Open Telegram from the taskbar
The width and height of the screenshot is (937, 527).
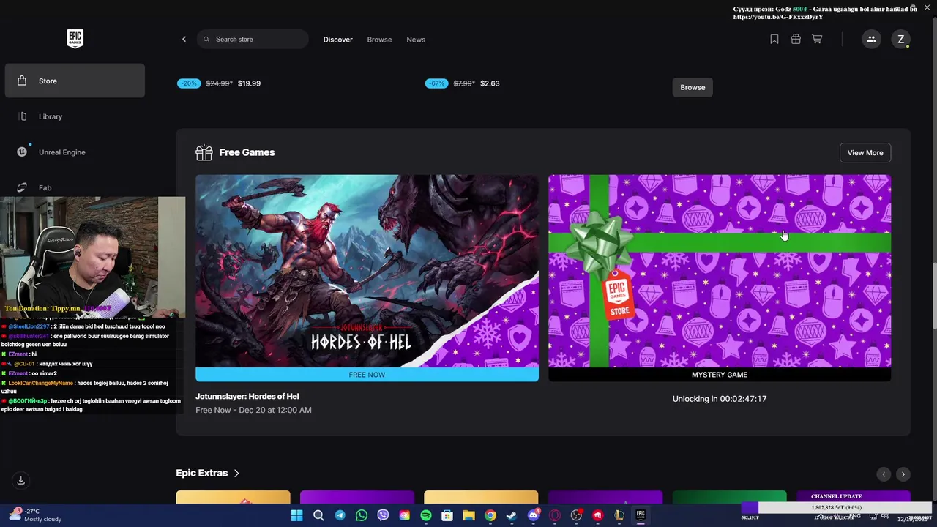340,515
